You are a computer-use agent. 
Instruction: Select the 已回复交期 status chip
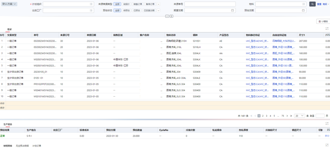[149, 10]
